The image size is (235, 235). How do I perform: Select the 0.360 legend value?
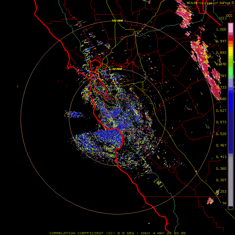pos(221,169)
